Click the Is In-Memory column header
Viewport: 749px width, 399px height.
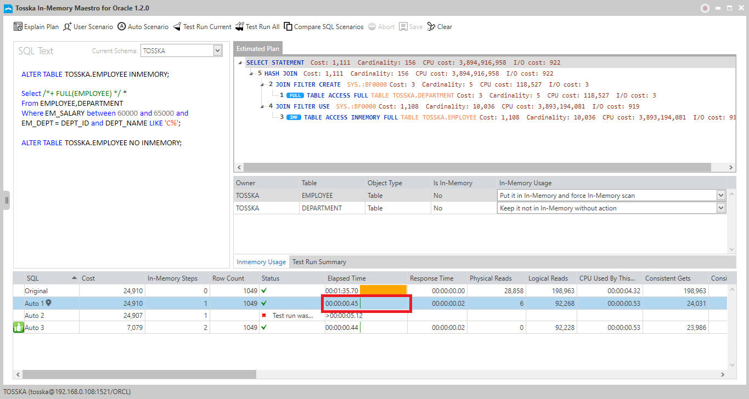[x=464, y=183]
